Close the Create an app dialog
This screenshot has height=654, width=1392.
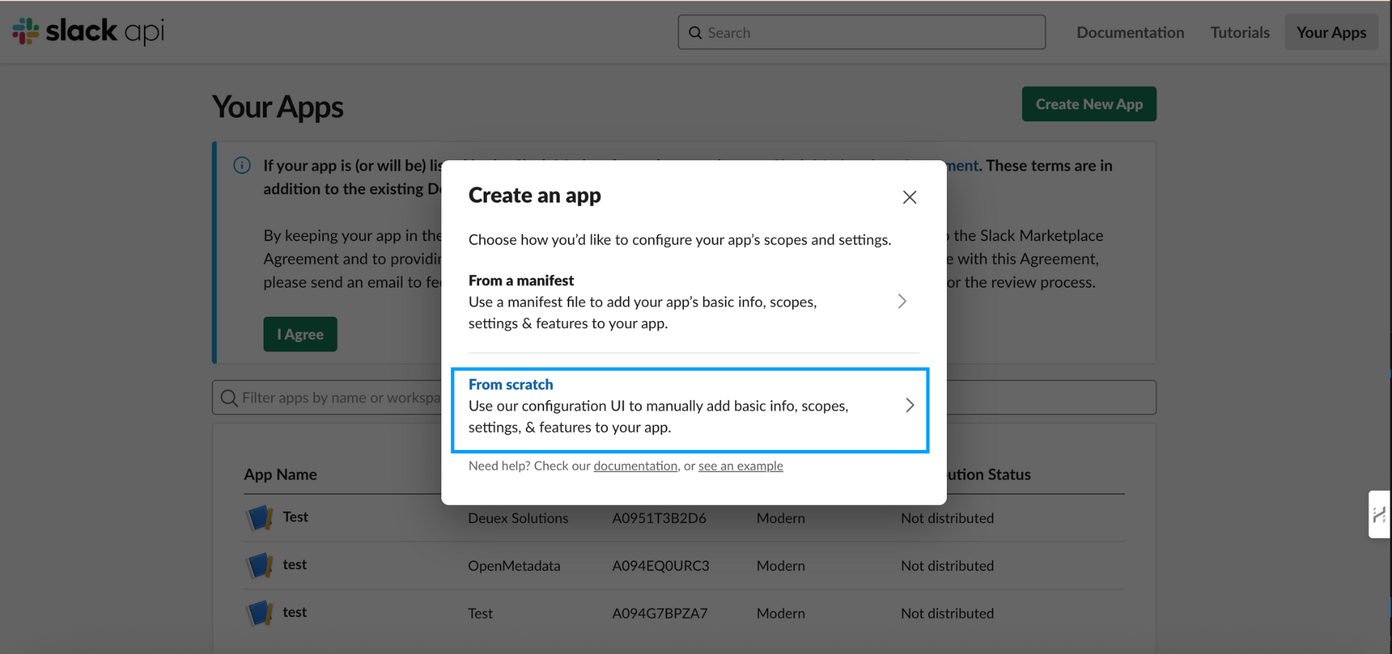click(909, 197)
